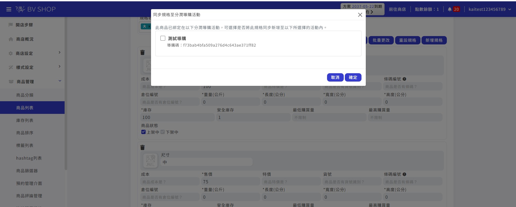Click the product image placeholder for 尺寸 中

[x=150, y=160]
